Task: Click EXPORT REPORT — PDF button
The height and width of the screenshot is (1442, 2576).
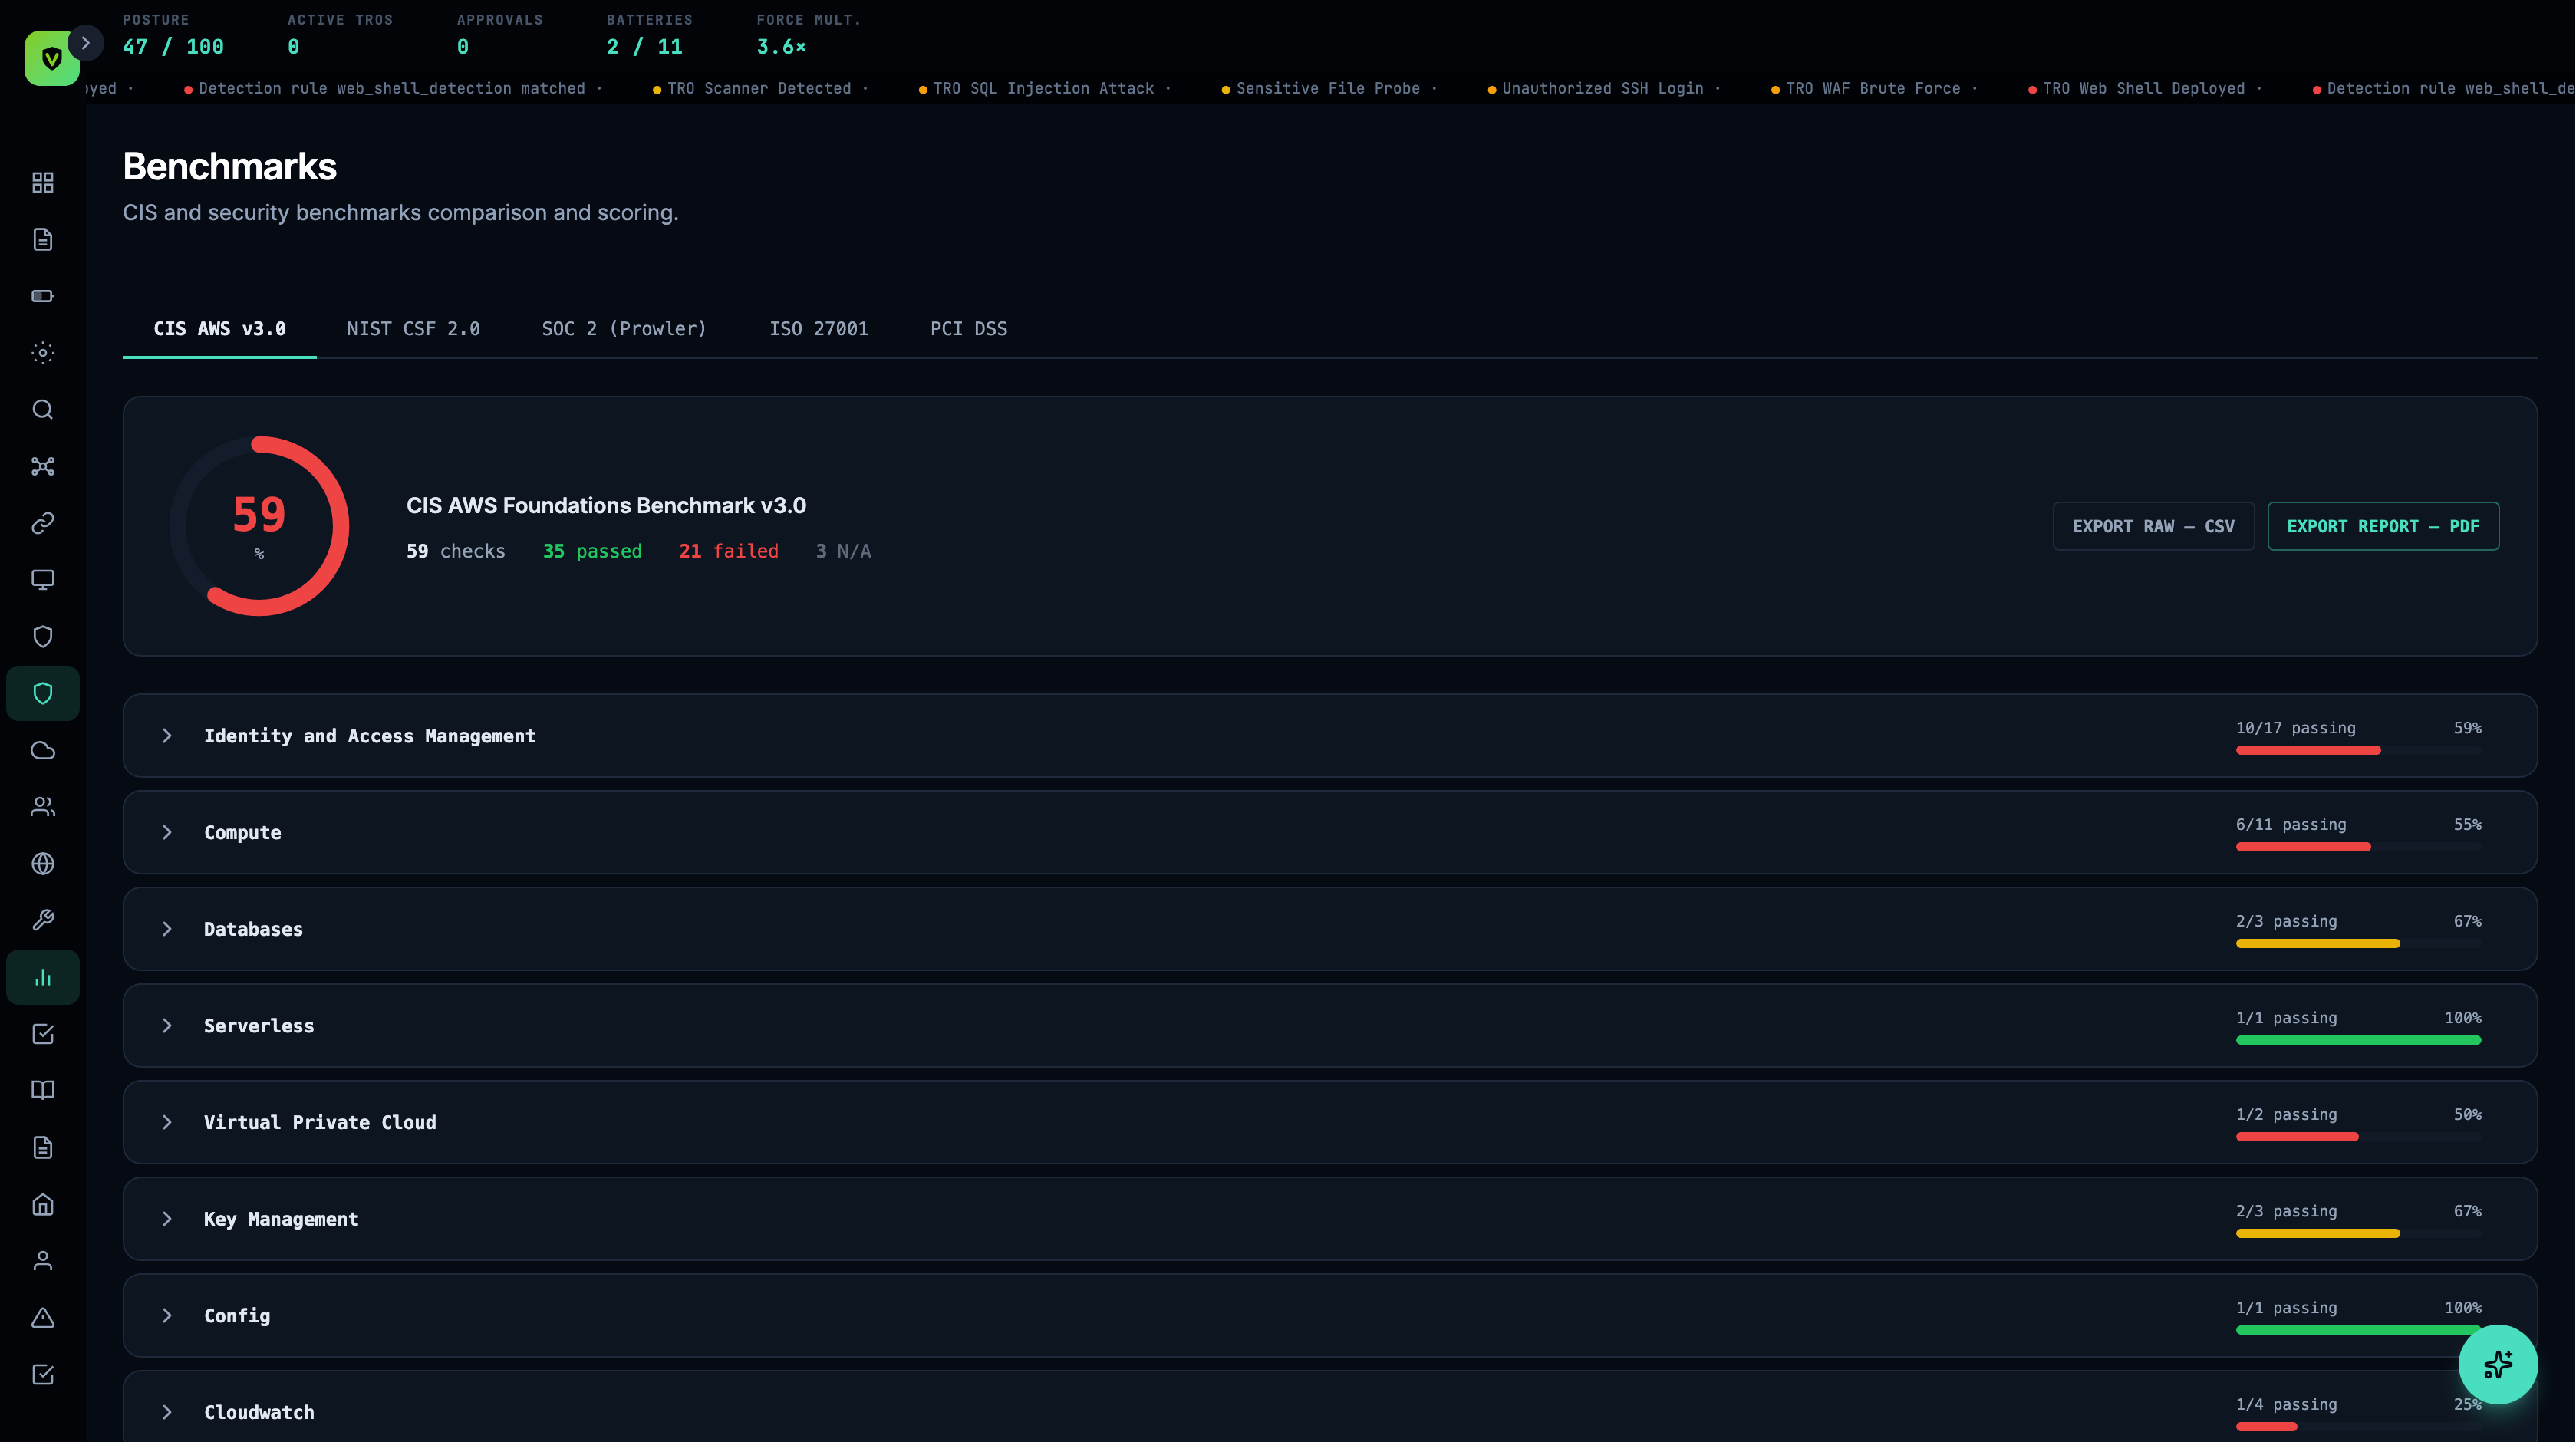Action: [2383, 526]
